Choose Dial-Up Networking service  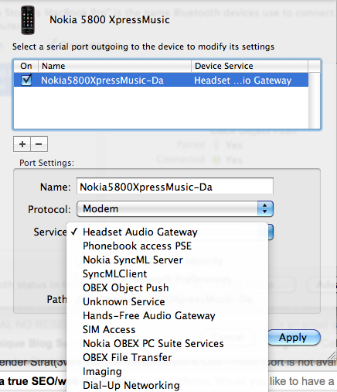coord(167,385)
